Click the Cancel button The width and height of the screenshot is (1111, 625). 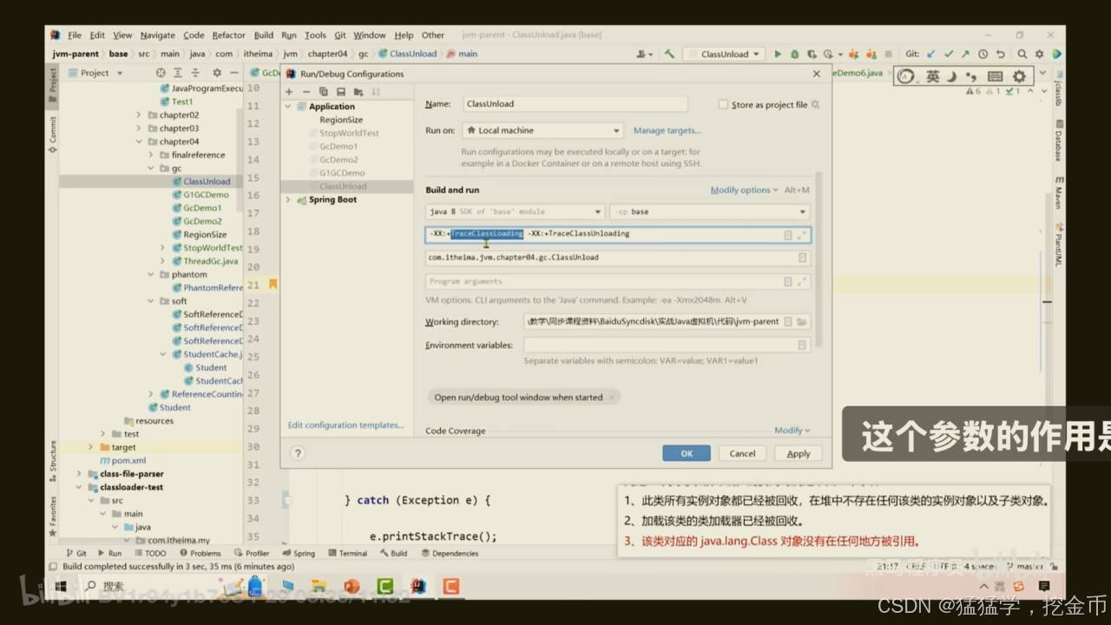(742, 453)
